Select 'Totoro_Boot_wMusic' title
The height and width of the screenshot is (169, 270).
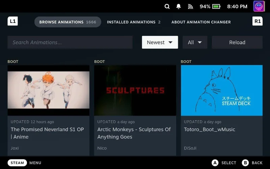(210, 129)
